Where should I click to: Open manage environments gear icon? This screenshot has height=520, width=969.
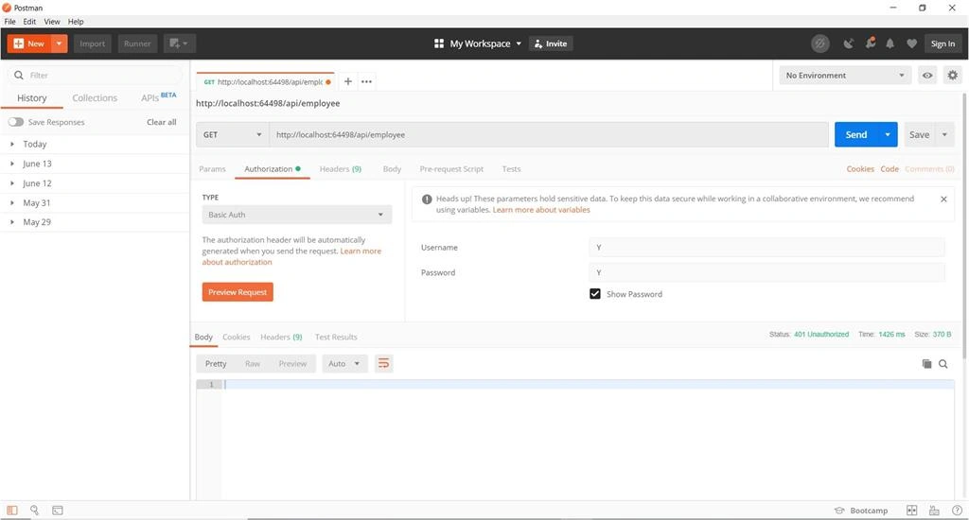coord(952,76)
